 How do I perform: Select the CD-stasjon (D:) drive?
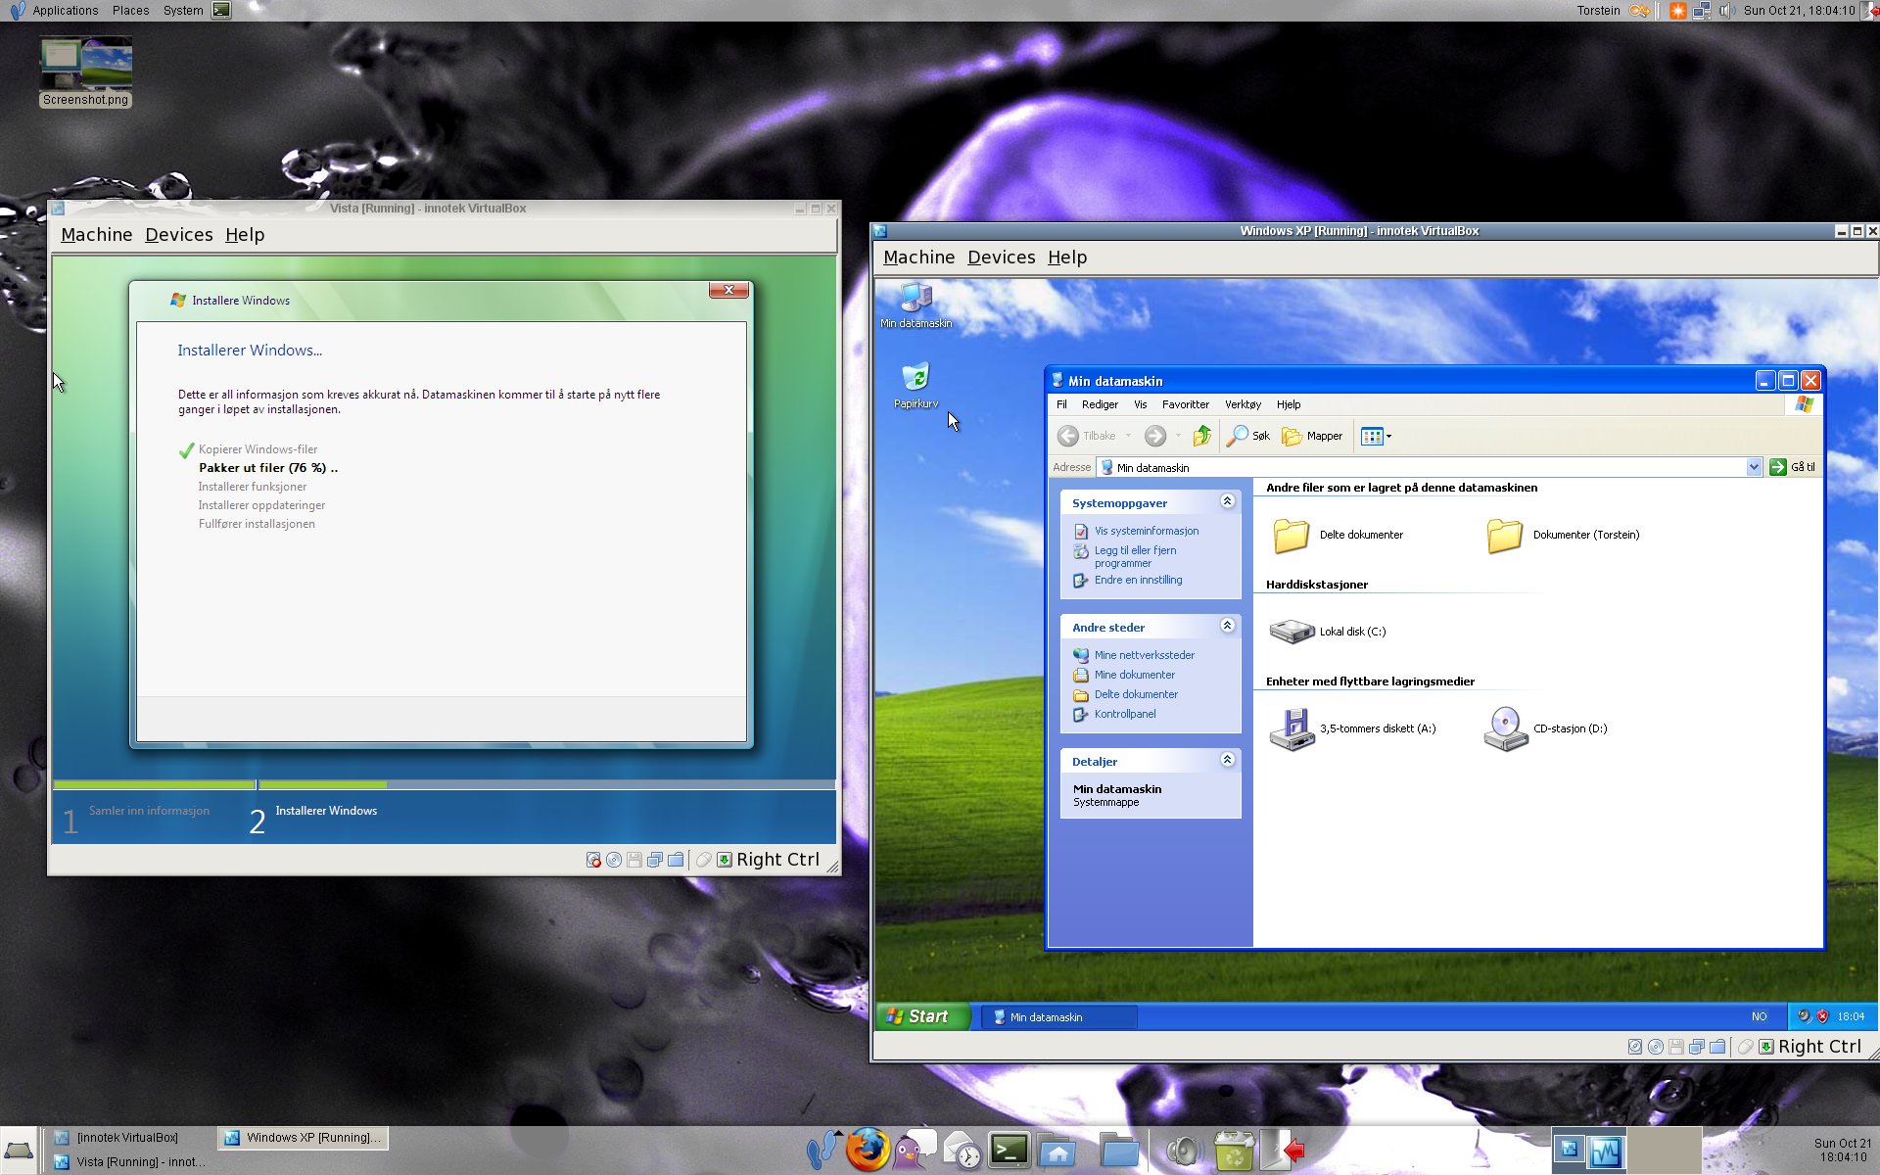click(1545, 728)
